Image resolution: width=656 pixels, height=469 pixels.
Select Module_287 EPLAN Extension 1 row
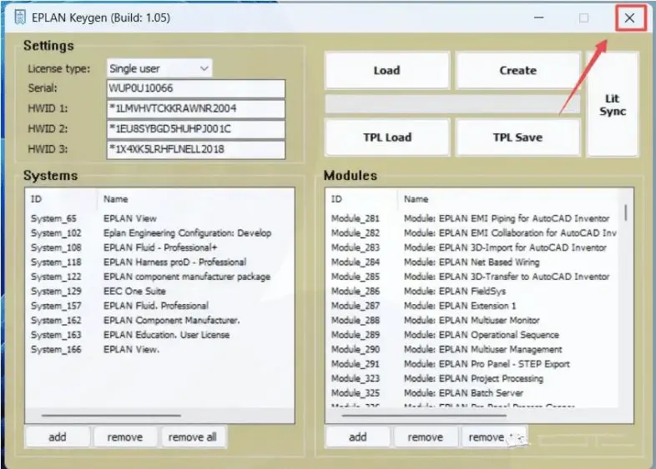point(472,306)
